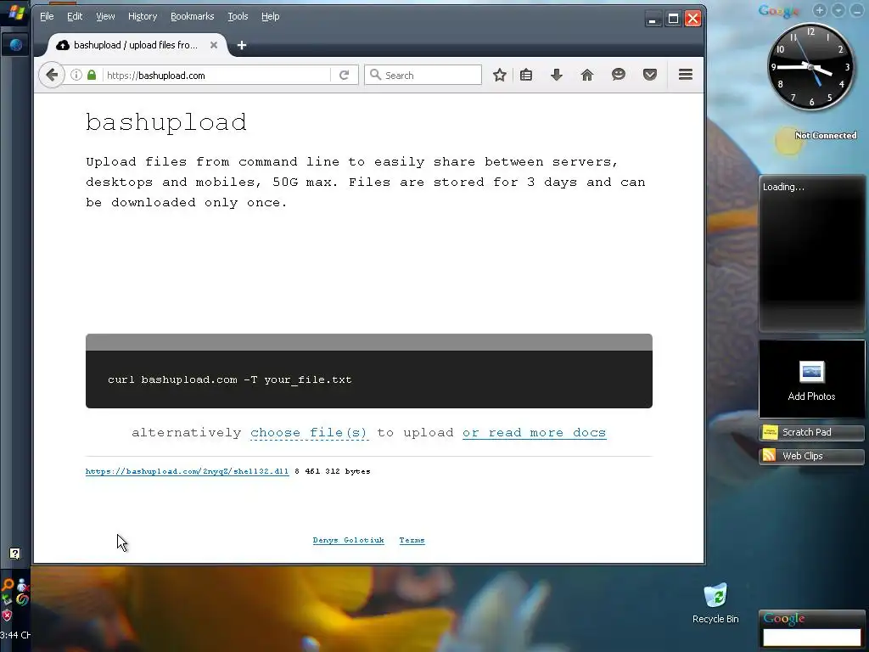
Task: Save page with the Pocket icon
Action: coord(649,75)
